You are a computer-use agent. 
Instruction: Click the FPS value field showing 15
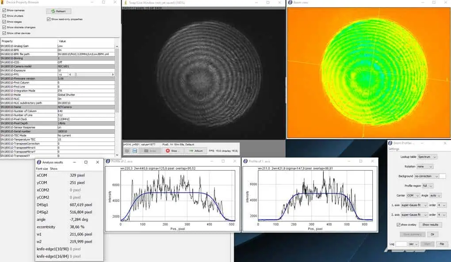(x=63, y=74)
